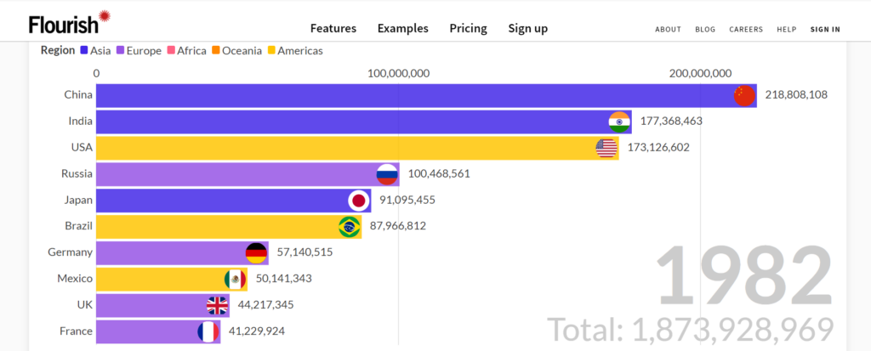Screen dimensions: 871x351
Task: Open the Features menu item
Action: point(333,28)
